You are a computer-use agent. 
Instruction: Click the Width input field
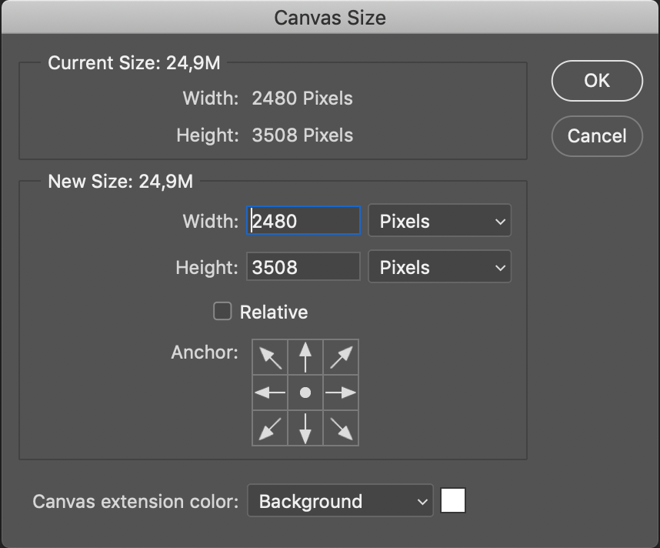[x=304, y=222]
